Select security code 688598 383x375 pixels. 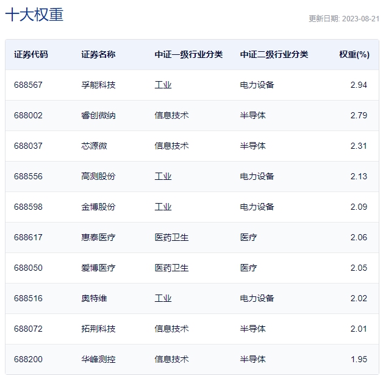pos(28,207)
